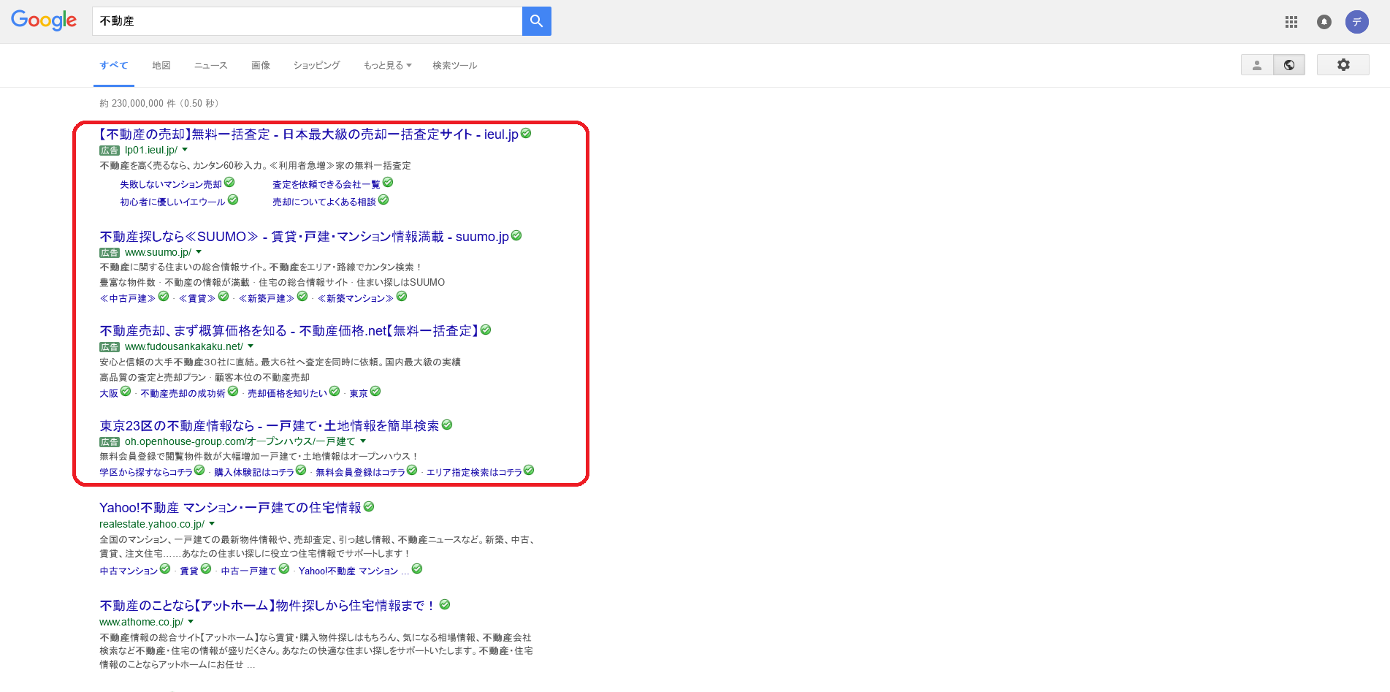Click badge next to 中古一戸建て sitelink
This screenshot has height=692, width=1390.
click(284, 569)
